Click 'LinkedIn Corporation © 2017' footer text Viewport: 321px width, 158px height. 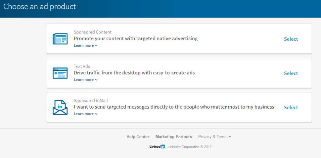(189, 147)
